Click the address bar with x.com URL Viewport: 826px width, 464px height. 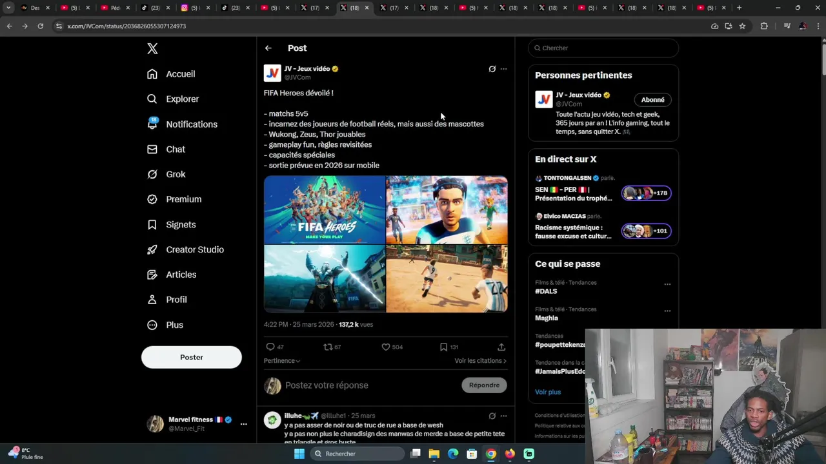point(381,26)
